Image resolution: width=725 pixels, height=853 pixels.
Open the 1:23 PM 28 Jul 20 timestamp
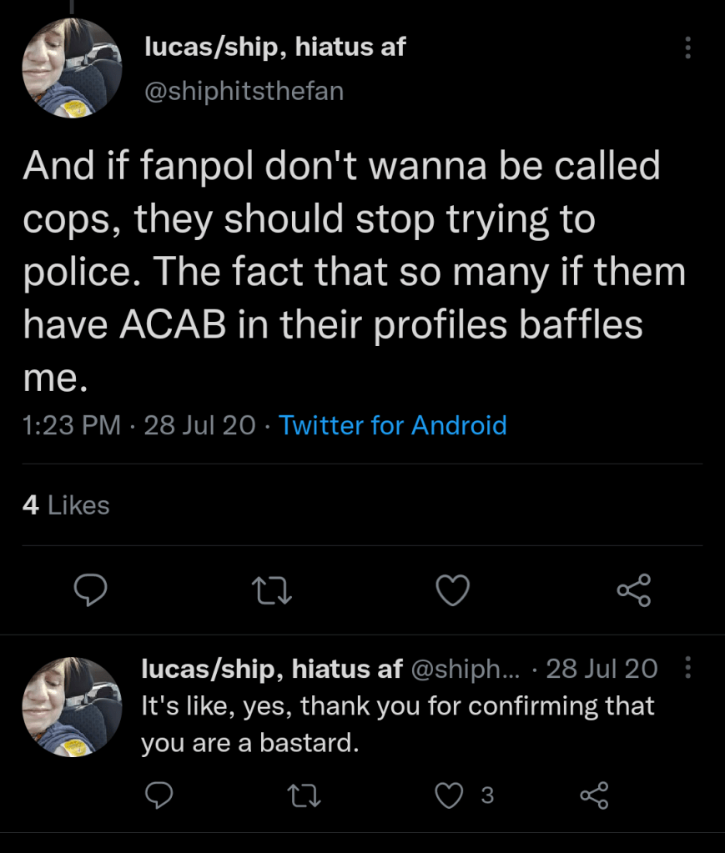(x=140, y=425)
